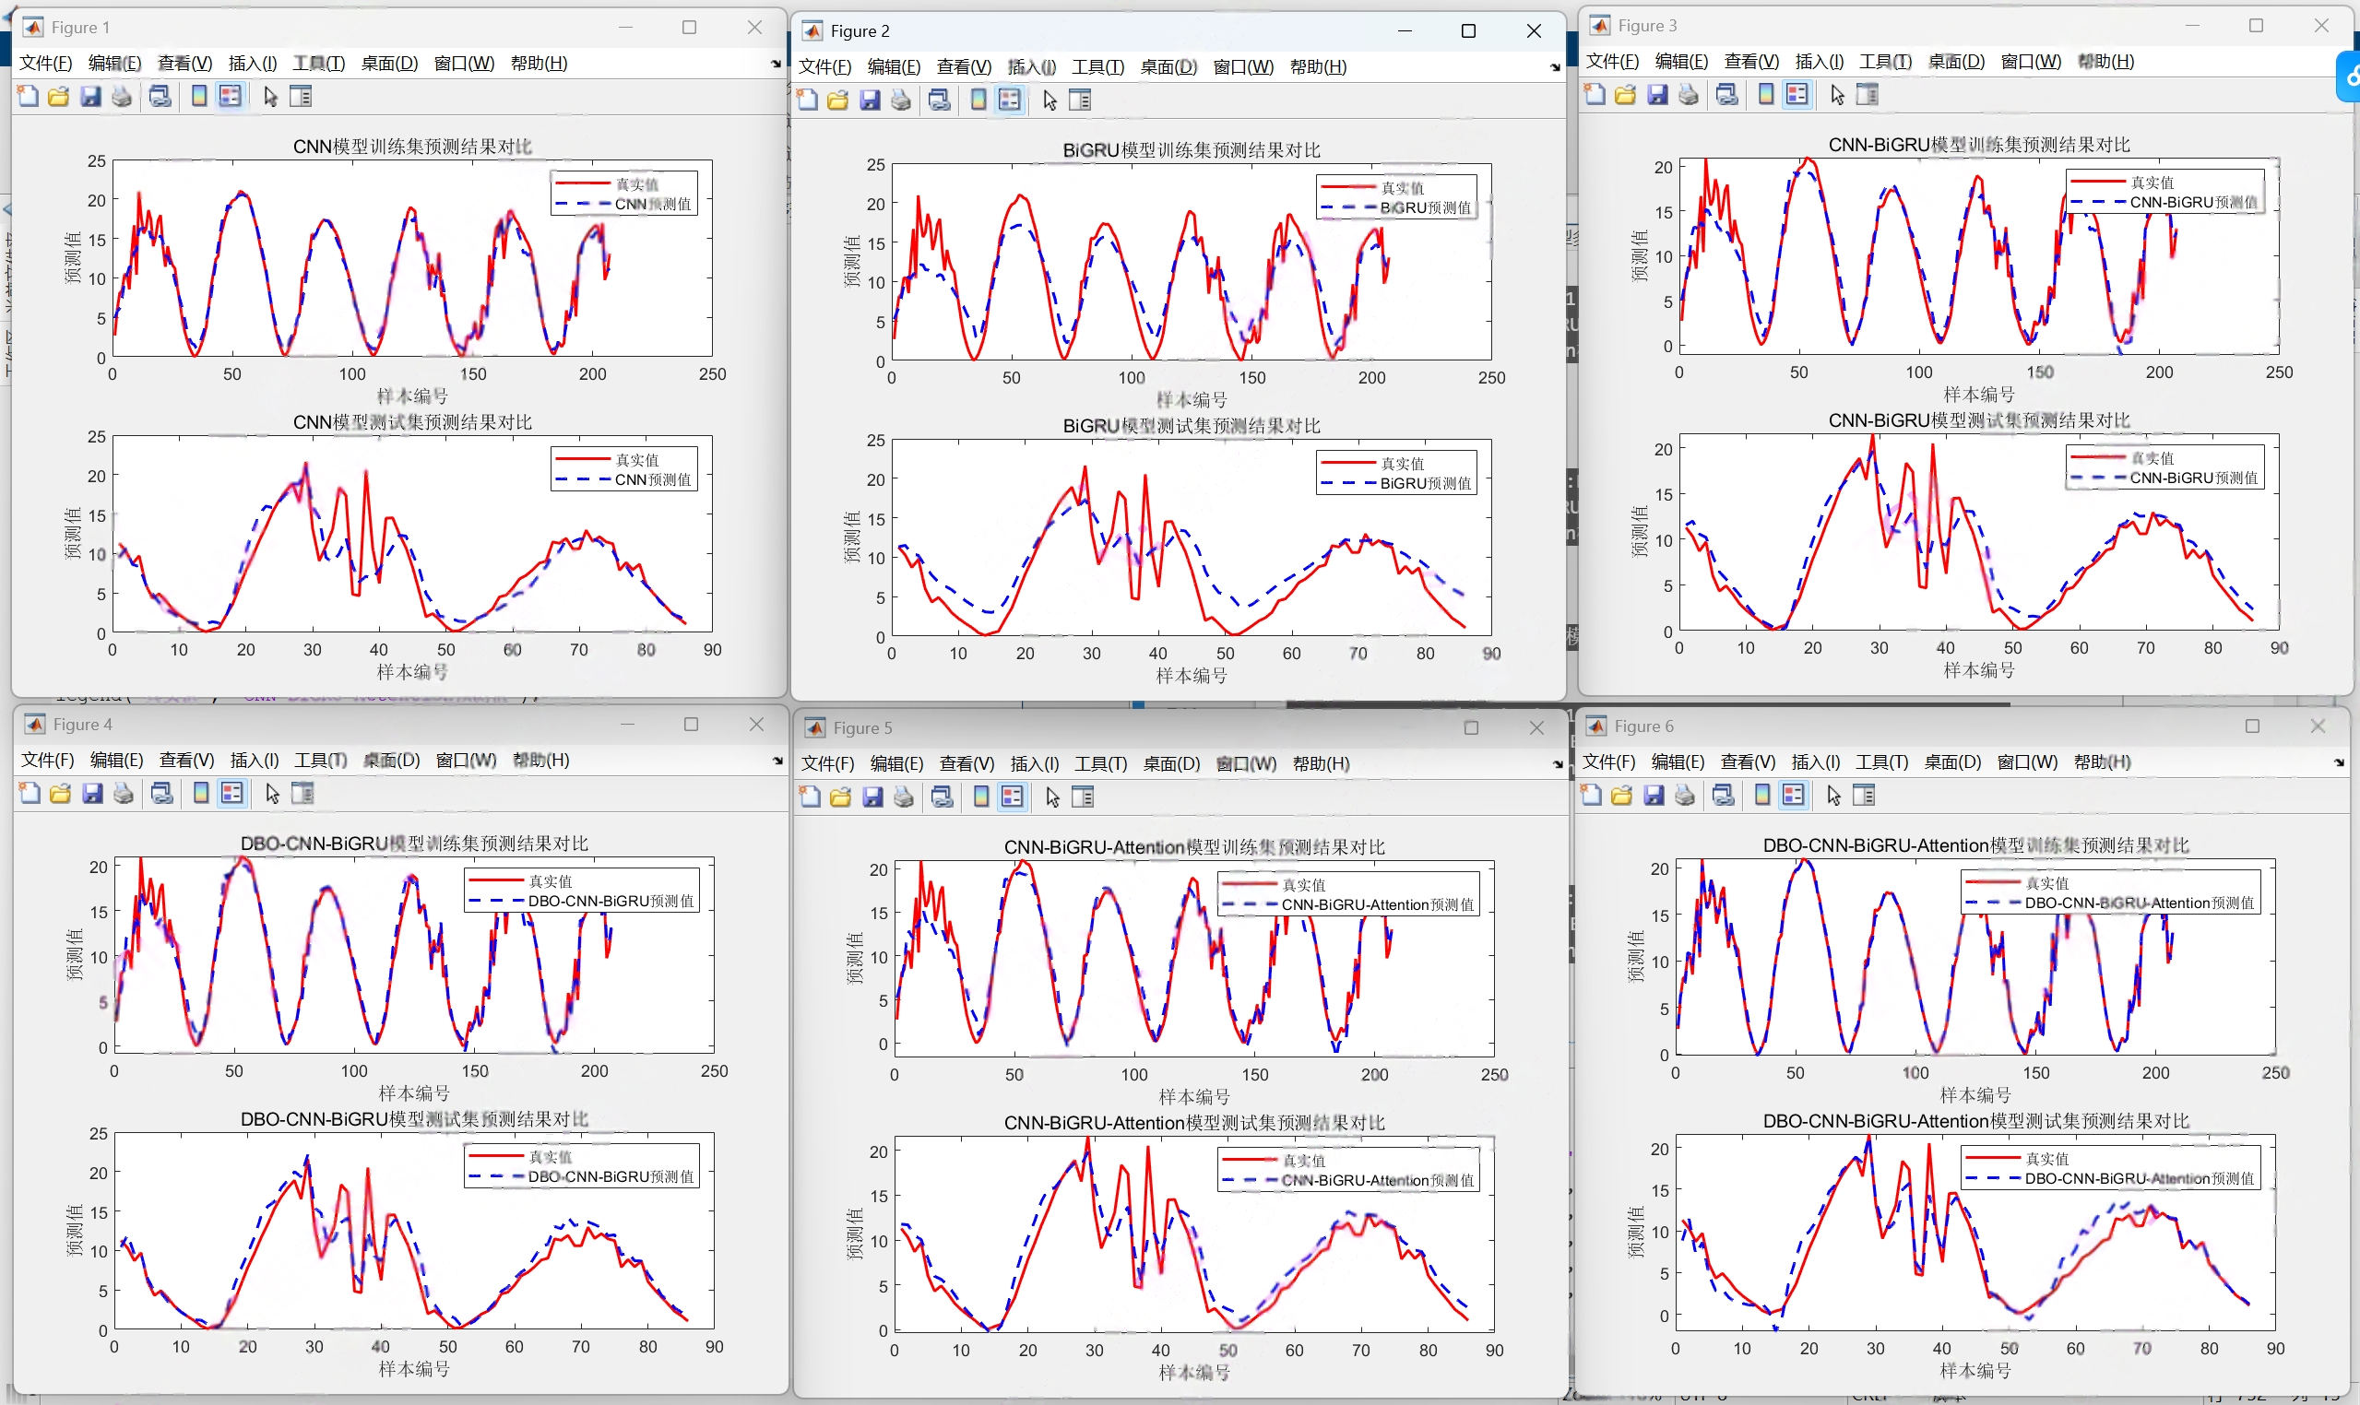This screenshot has height=1405, width=2360.
Task: Click dock figure arrow in Figure 4 menubar
Action: pos(777,761)
